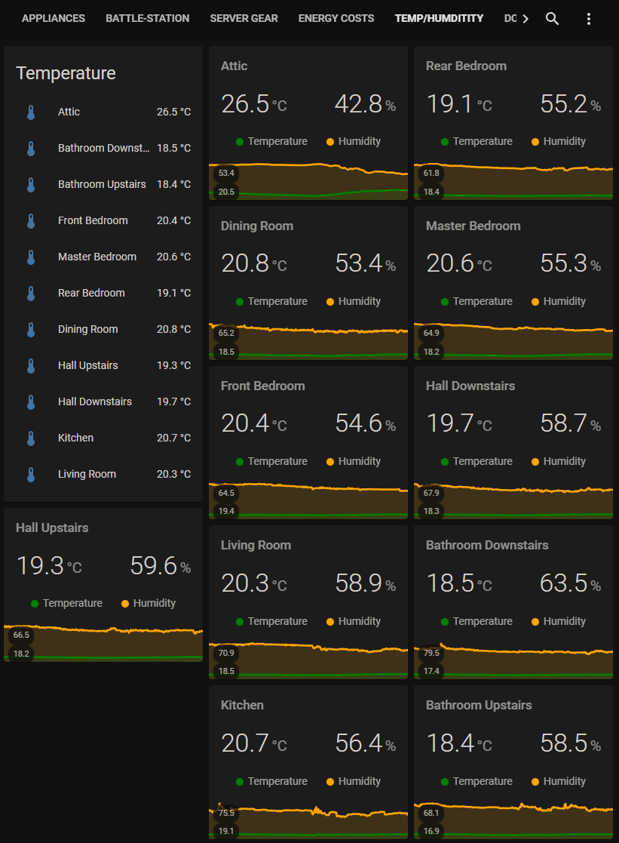Toggle Temperature legend in Front Bedroom card
619x843 pixels.
(272, 461)
